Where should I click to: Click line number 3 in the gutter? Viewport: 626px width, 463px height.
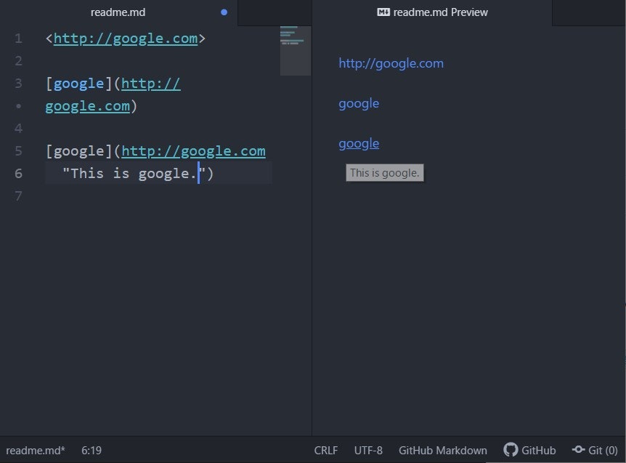click(x=18, y=84)
